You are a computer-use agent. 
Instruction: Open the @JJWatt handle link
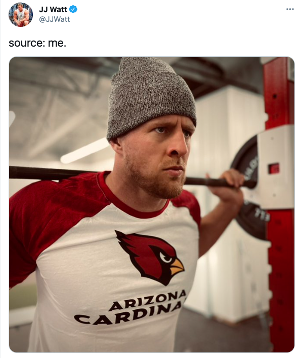pyautogui.click(x=55, y=19)
